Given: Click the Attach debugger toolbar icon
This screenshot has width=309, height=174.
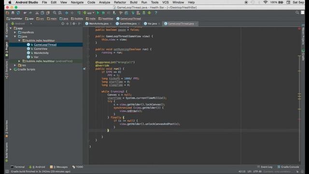Looking at the screenshot, I should tap(114, 13).
